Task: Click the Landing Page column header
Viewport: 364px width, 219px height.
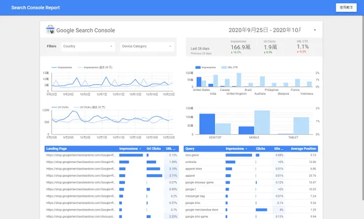Action: click(x=57, y=149)
